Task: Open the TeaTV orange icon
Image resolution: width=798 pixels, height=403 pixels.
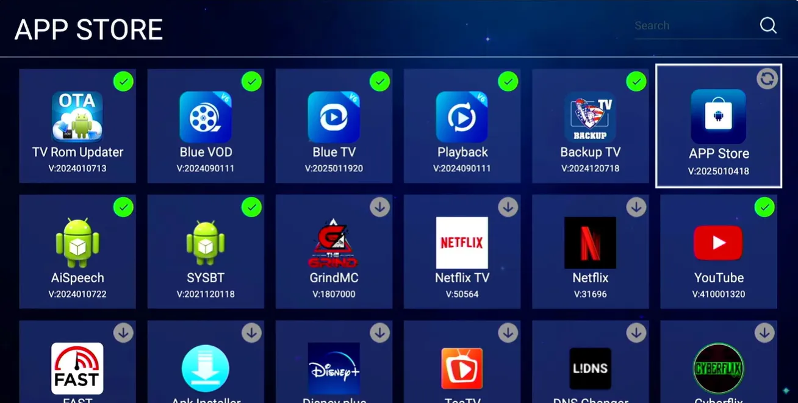Action: pos(462,368)
